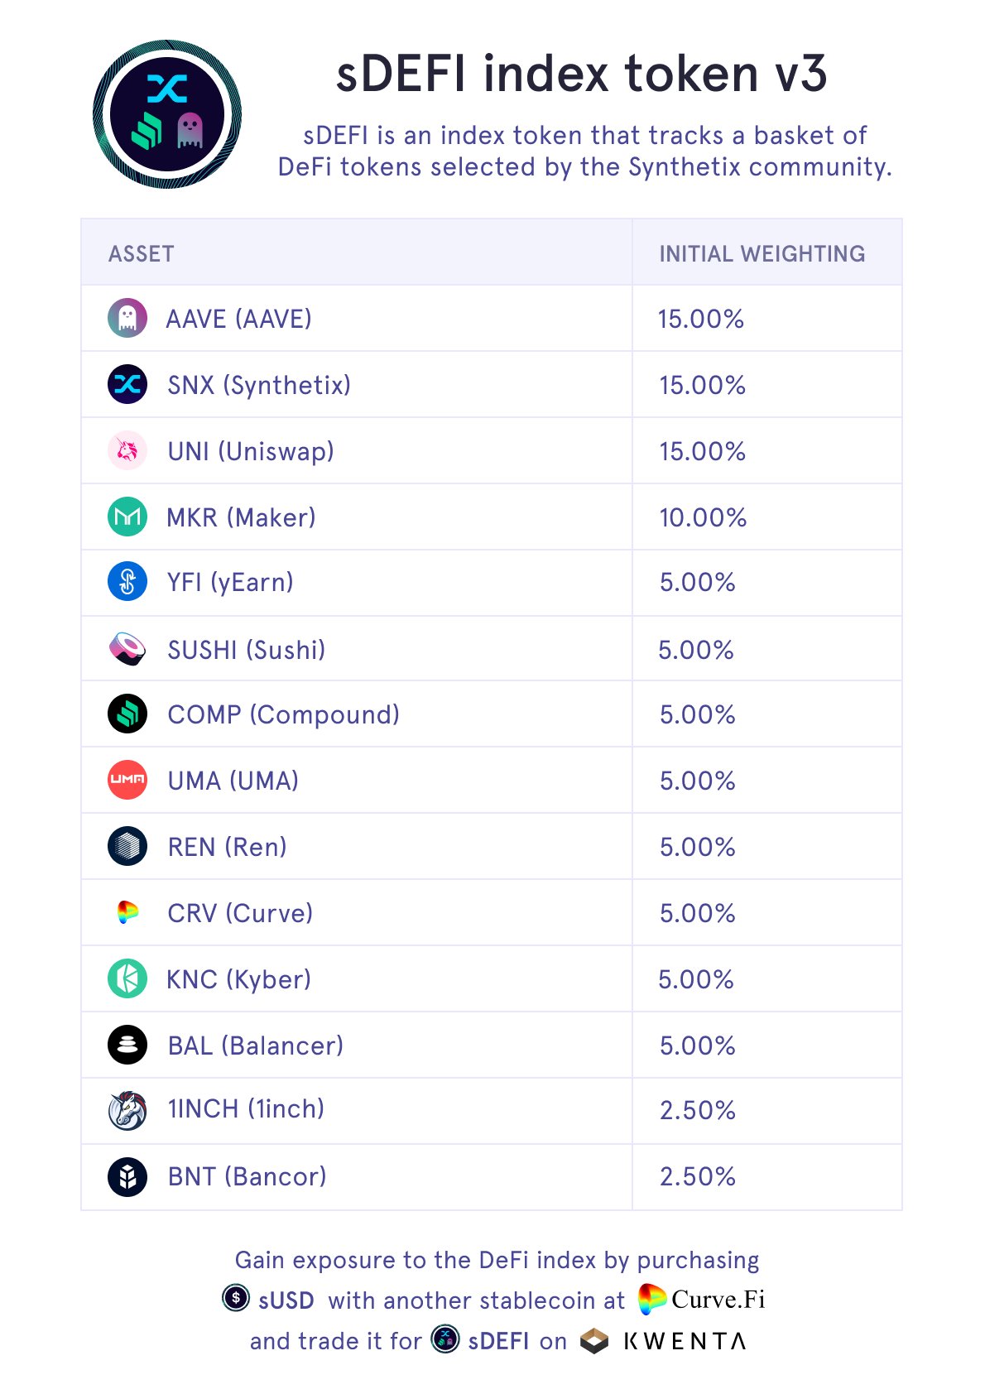This screenshot has width=985, height=1394.
Task: Click the SNX Synthetix icon
Action: tap(127, 384)
